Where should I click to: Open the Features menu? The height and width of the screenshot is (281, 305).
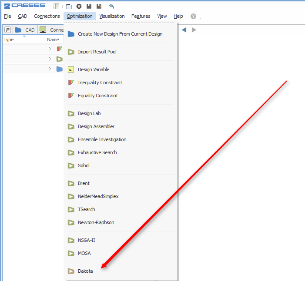click(141, 16)
